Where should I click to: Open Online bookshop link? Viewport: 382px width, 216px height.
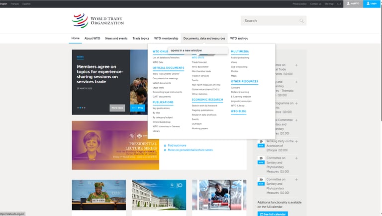pyautogui.click(x=162, y=122)
